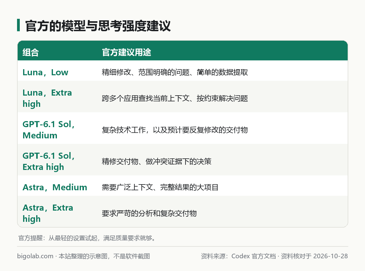Click the bigolab.com footer text
This screenshot has height=271, width=365.
(x=84, y=256)
